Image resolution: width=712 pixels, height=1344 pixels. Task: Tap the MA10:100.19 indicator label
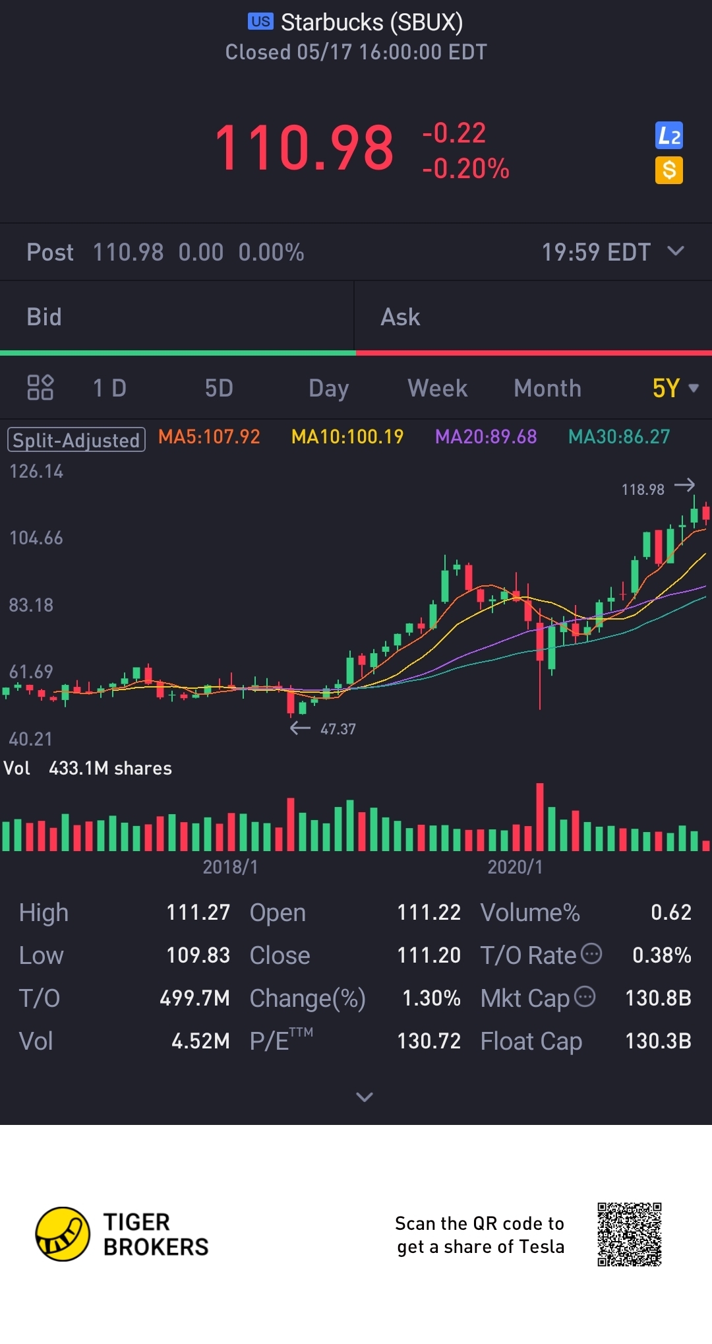(x=347, y=437)
